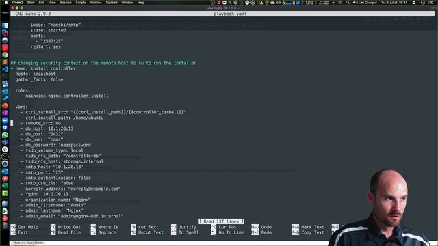The width and height of the screenshot is (438, 246).
Task: Open the Trash in the Dock
Action: [5, 225]
